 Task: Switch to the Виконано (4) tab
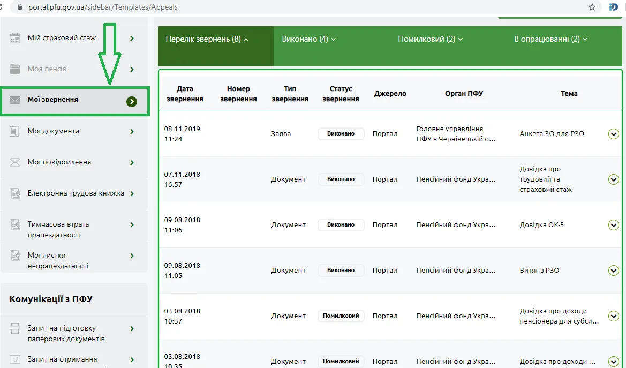(308, 39)
